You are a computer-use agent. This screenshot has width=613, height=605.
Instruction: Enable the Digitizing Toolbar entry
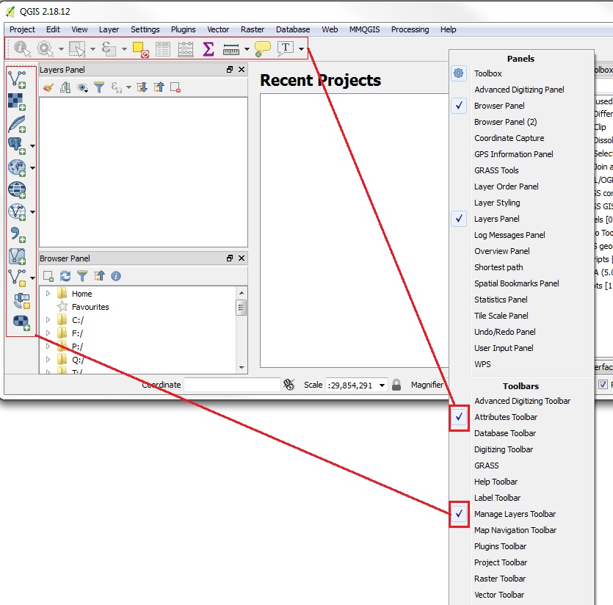504,449
